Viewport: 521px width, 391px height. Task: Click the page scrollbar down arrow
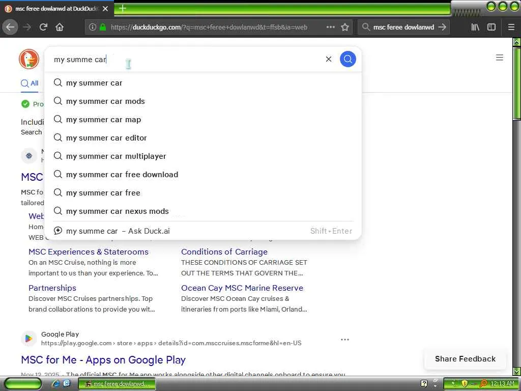[x=516, y=371]
